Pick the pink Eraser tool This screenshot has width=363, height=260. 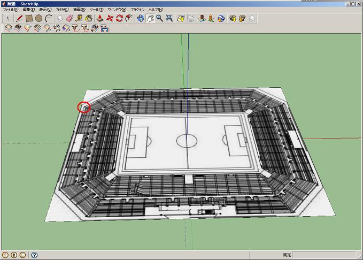pos(69,18)
